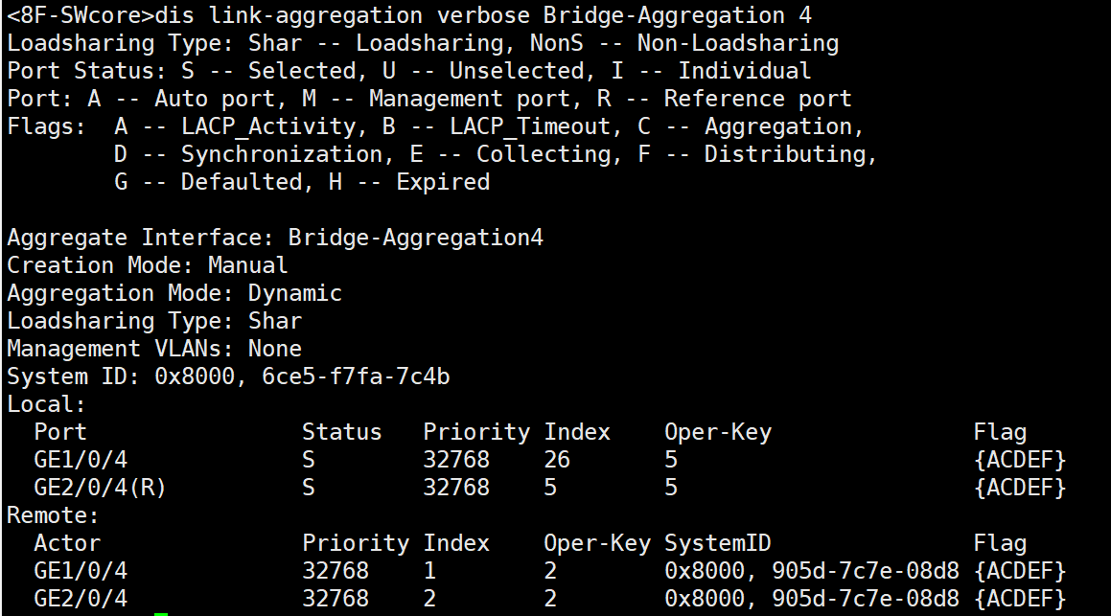Click the 'Priority' header in Local section
The width and height of the screenshot is (1111, 616).
(475, 432)
